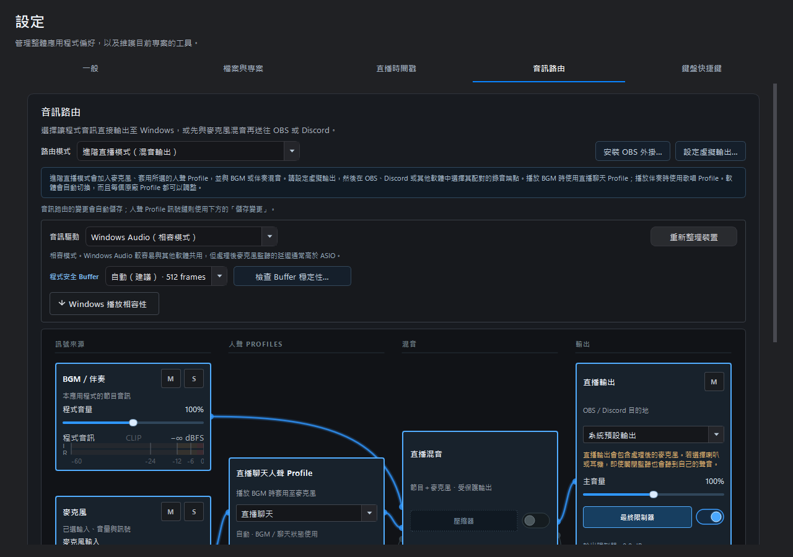Screen dimensions: 793x557
Task: Click the CLIP indicator text
Action: click(x=134, y=438)
